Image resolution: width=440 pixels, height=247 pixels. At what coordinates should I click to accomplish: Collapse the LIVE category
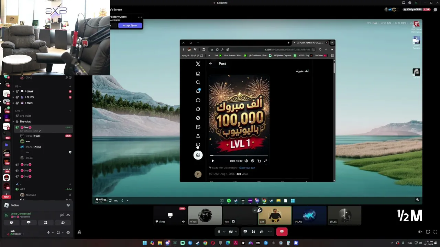tap(18, 111)
